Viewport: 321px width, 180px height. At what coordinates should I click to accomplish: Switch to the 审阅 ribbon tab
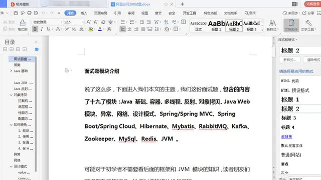click(x=131, y=13)
